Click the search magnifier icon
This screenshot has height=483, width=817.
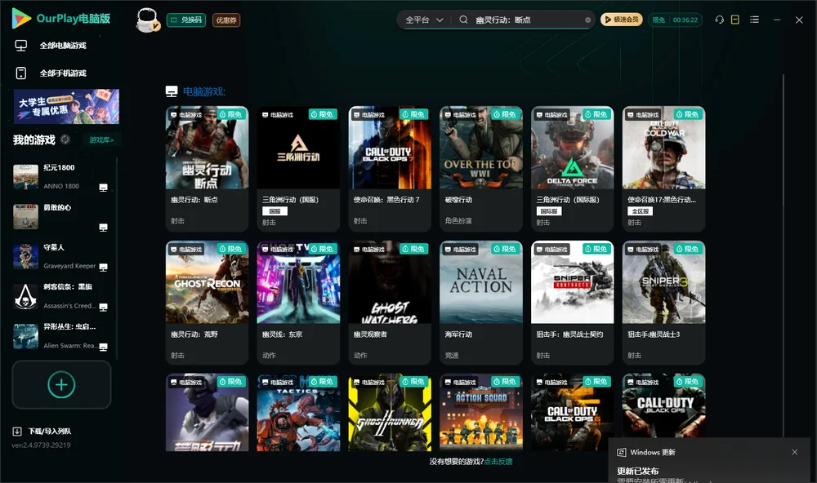[463, 20]
